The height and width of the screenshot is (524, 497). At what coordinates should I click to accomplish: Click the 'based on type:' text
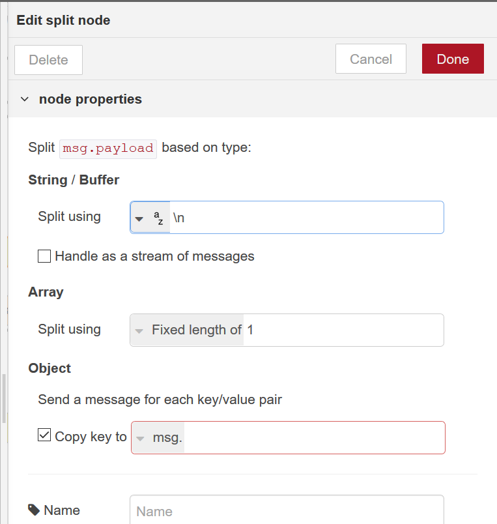206,148
